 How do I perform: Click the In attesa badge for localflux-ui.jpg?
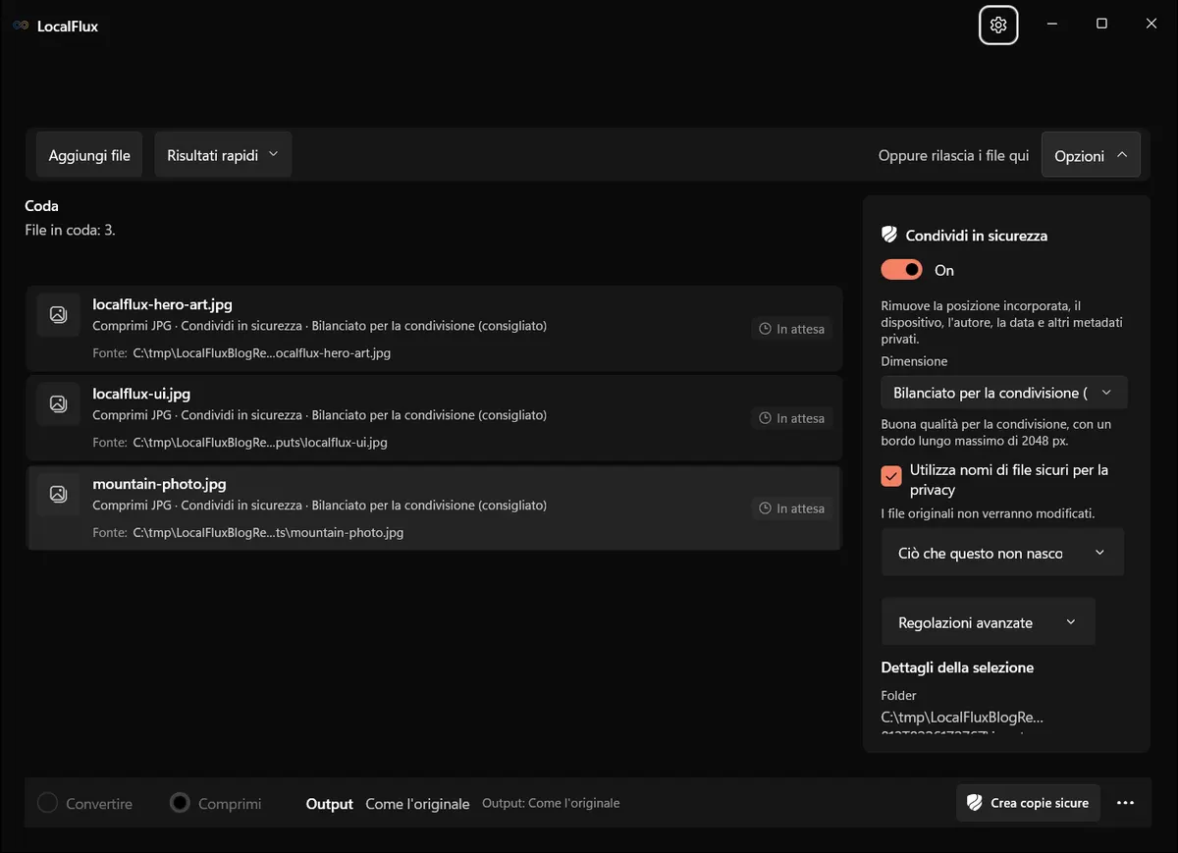(x=792, y=418)
